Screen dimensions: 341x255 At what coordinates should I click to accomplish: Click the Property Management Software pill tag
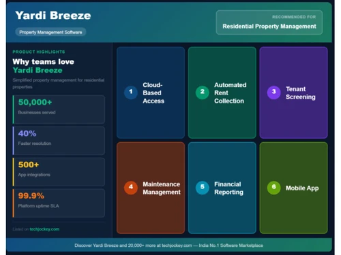(x=50, y=32)
